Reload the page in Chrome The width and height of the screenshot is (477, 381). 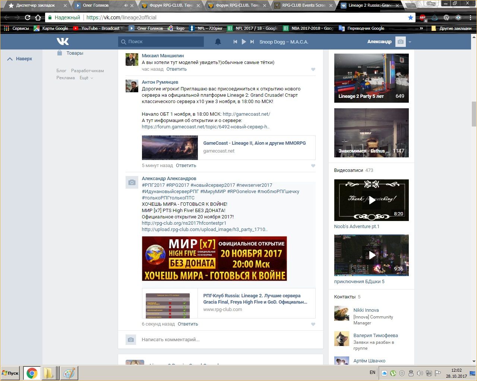coord(28,17)
